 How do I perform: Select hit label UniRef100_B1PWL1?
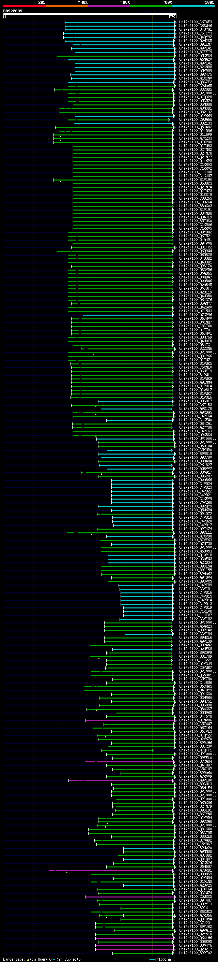point(196,375)
